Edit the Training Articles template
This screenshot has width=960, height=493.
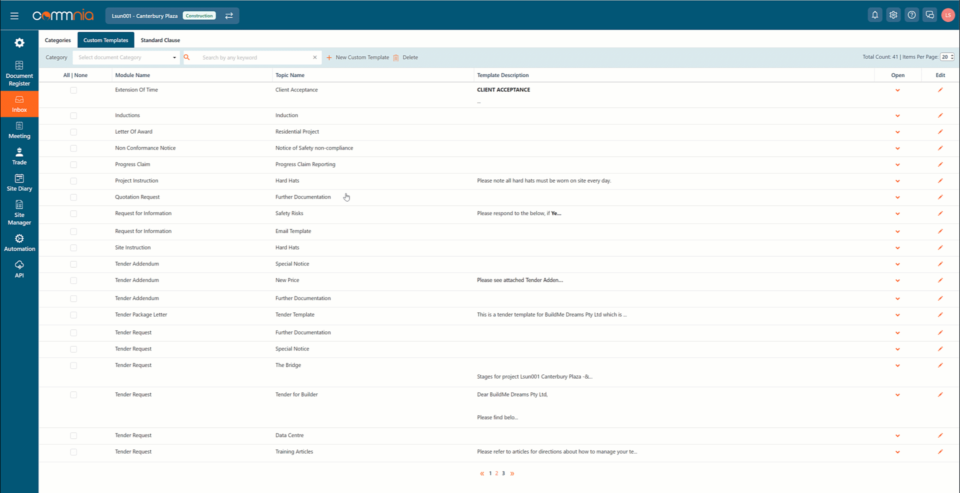(940, 452)
